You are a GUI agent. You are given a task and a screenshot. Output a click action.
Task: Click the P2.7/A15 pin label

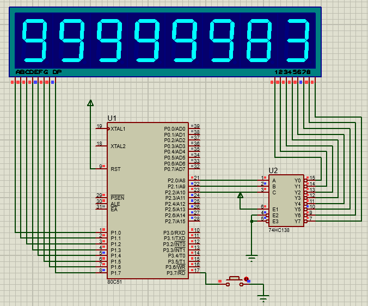click(175, 221)
